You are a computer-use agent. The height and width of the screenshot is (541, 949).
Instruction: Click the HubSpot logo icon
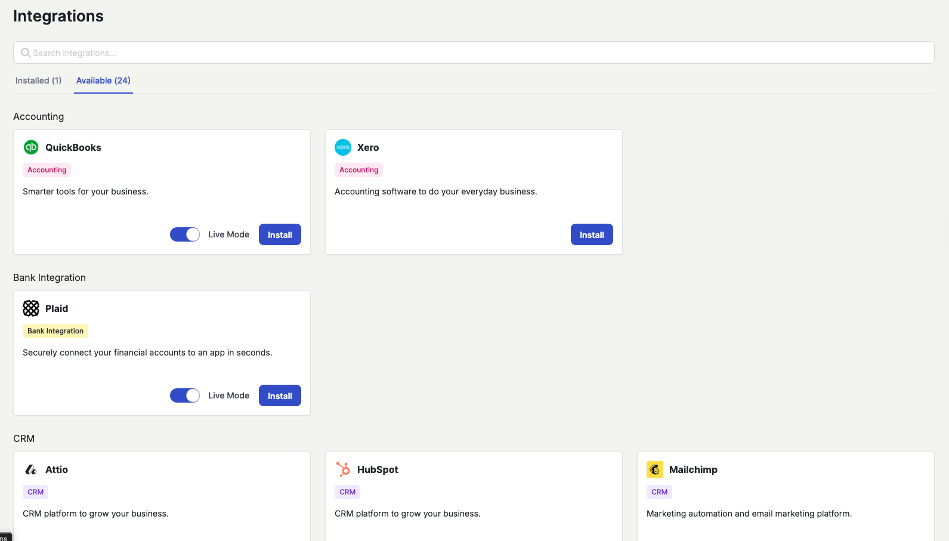343,469
